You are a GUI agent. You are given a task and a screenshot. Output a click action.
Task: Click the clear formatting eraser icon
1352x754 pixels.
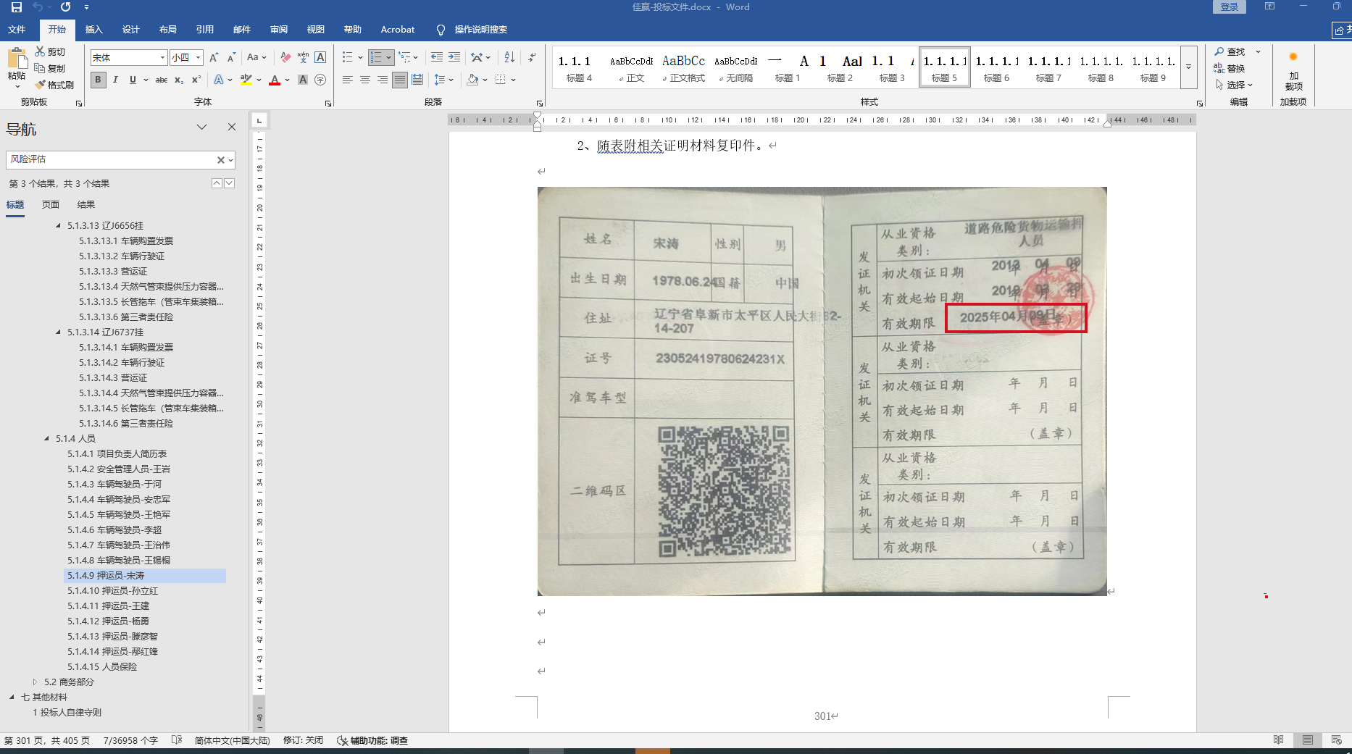(x=285, y=57)
